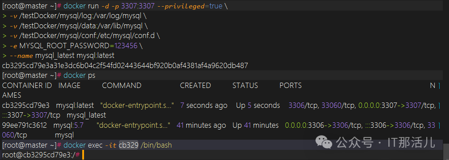This screenshot has width=449, height=160.
Task: Click the CONTAINER ID column header
Action: [x=27, y=85]
